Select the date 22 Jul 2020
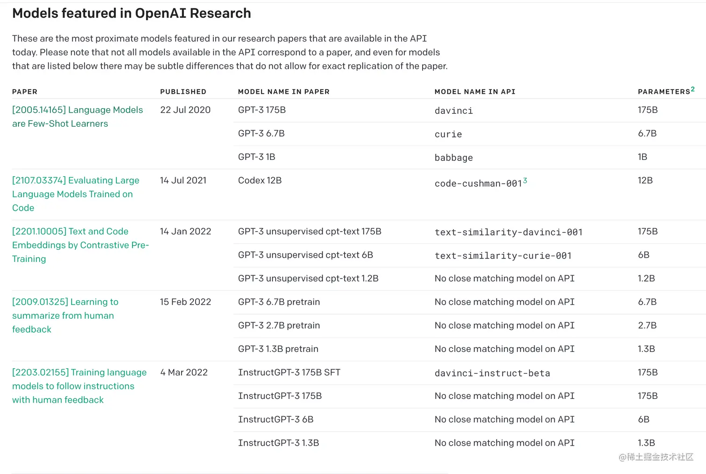The width and height of the screenshot is (706, 474). (185, 110)
